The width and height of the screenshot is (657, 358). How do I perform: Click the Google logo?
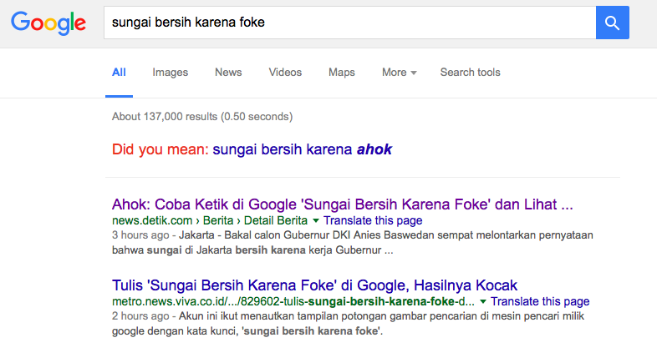click(49, 23)
